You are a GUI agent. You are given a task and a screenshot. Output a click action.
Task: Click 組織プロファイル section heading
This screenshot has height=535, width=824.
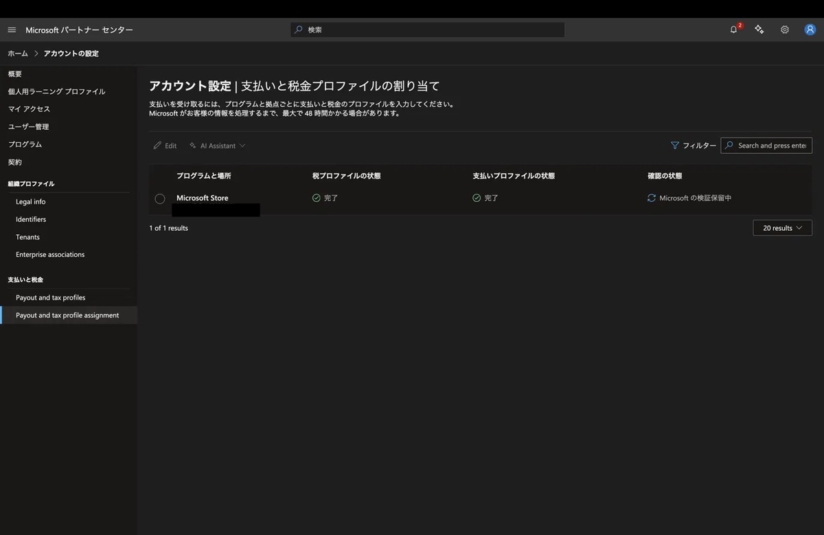click(x=31, y=184)
